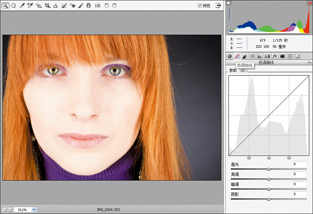The image size is (313, 214).
Task: Pick the White Balance eyedropper tool
Action: (22, 5)
